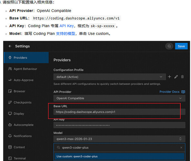Click into the Base URL field
Screen dimensions: 191x161
coord(119,112)
